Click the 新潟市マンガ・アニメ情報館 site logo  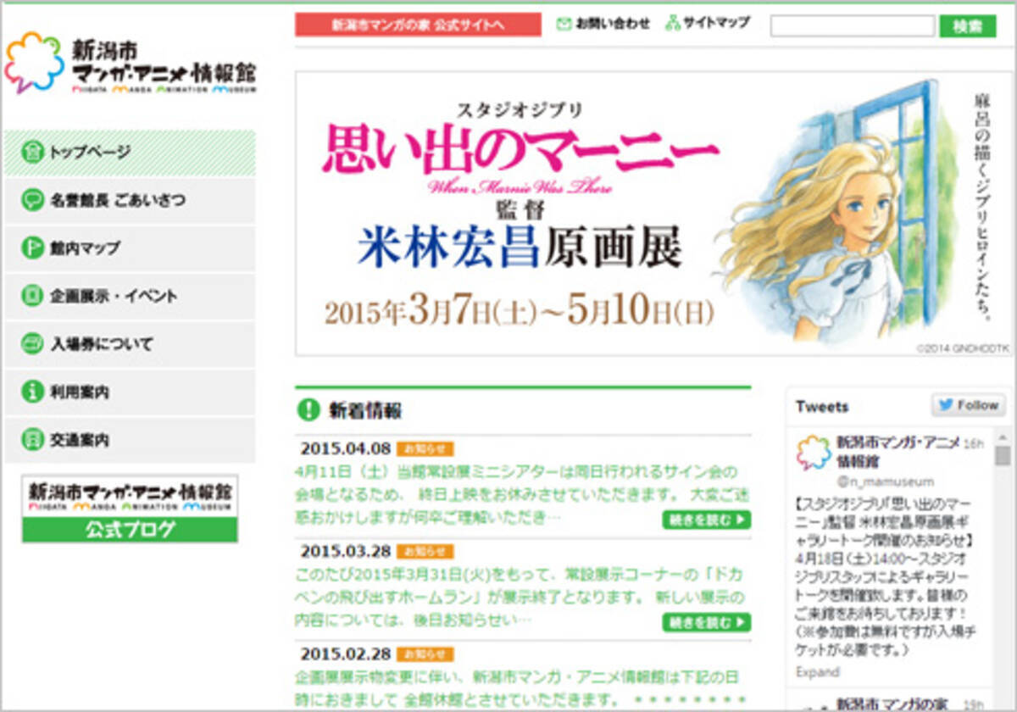click(x=130, y=64)
